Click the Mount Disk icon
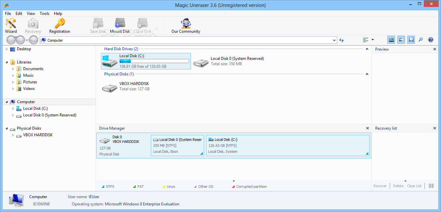441x212 pixels. [x=120, y=25]
